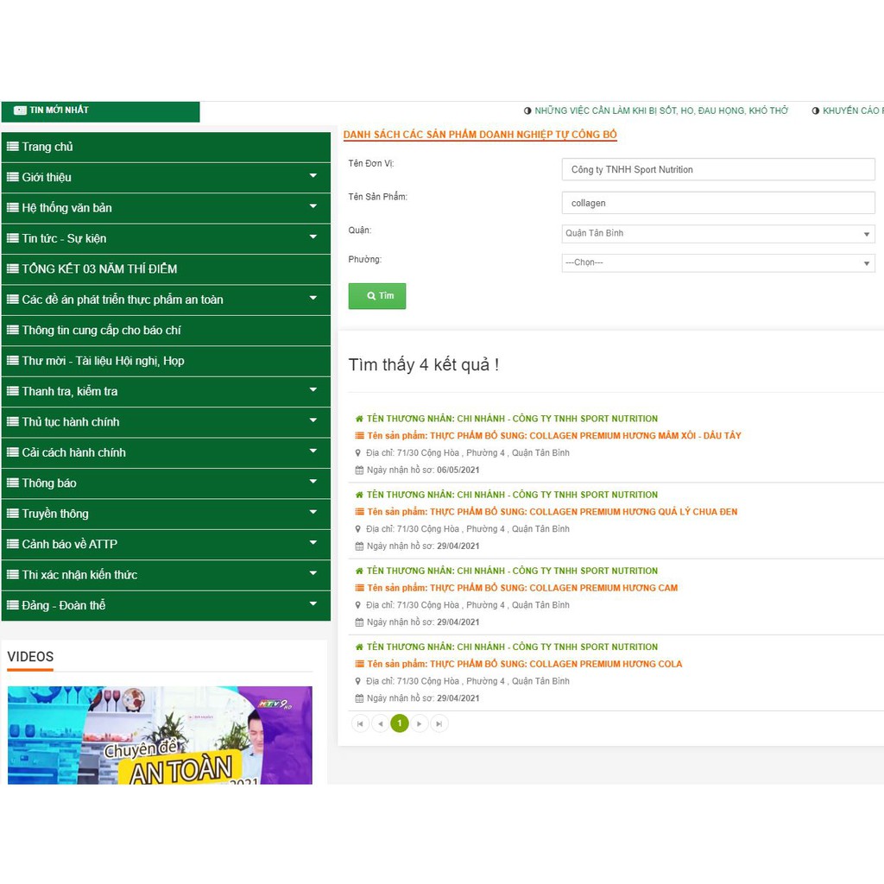884x884 pixels.
Task: Click the first page pagination icon
Action: click(360, 723)
